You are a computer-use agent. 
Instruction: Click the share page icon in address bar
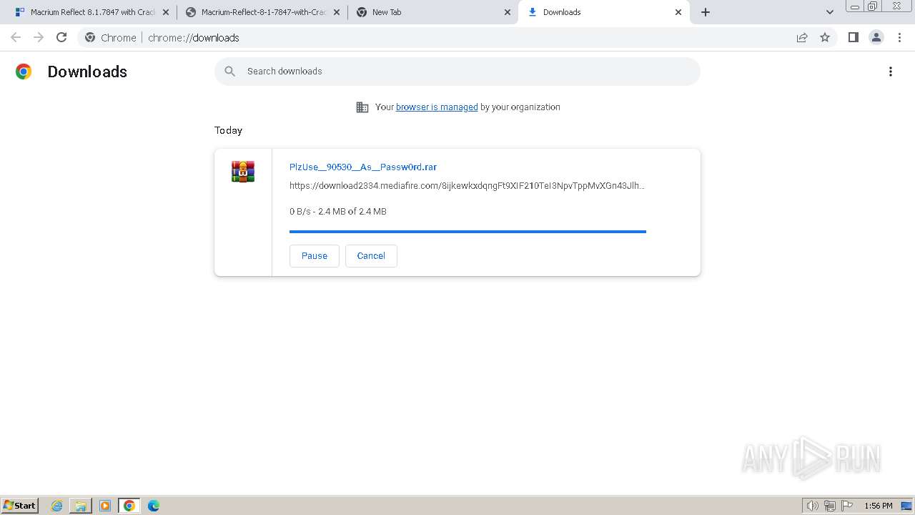pos(802,37)
